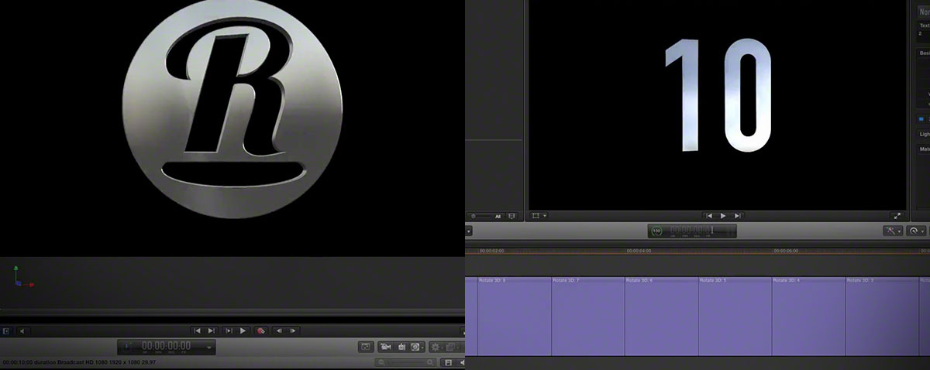930x370 pixels.
Task: Open the timecode display dropdown arrow in Motion
Action: click(209, 348)
